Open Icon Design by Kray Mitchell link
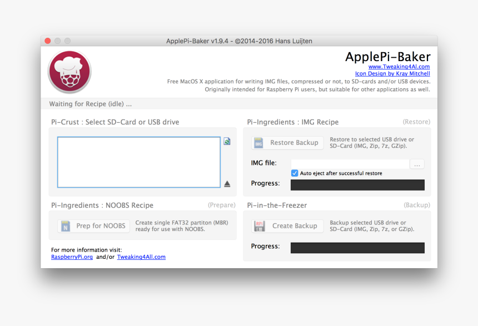This screenshot has height=326, width=478. (392, 73)
